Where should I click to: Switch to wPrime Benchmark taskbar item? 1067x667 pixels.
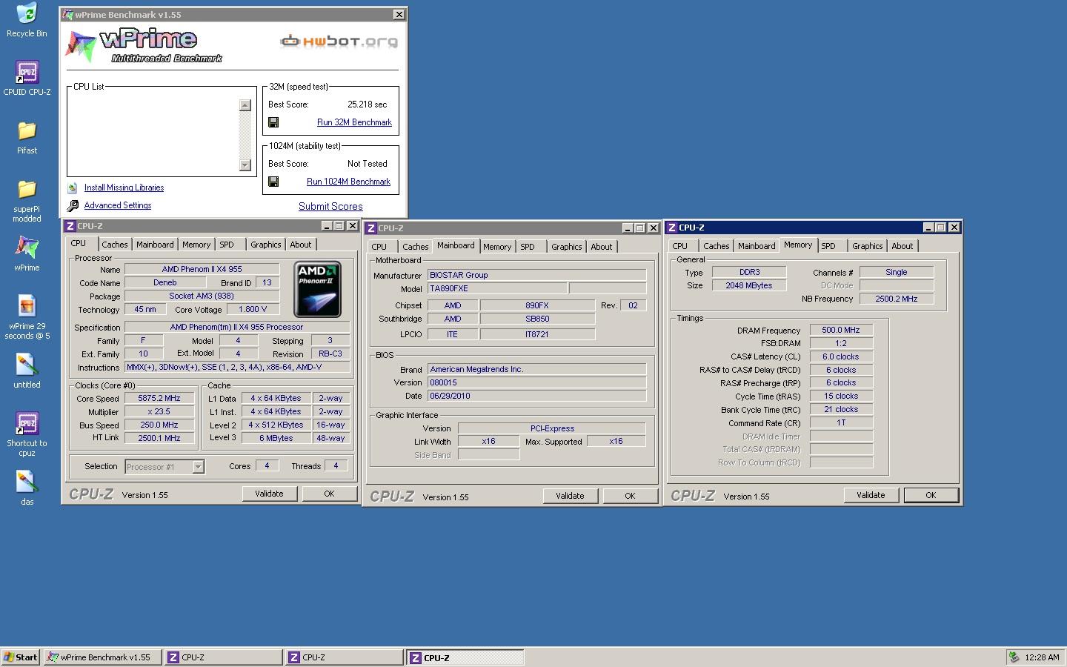(x=103, y=657)
